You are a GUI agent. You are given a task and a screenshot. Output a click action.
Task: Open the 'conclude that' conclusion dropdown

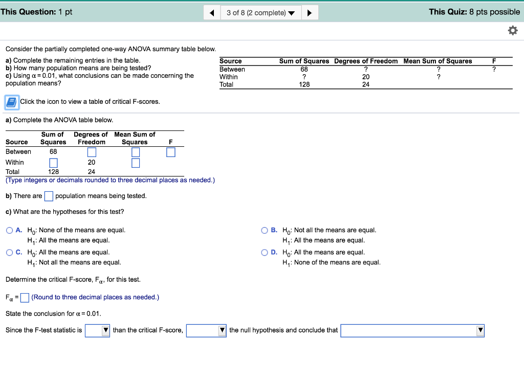[x=412, y=330]
